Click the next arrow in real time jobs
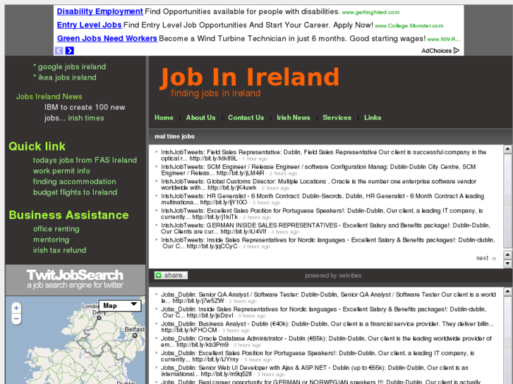The image size is (513, 384). point(494,258)
